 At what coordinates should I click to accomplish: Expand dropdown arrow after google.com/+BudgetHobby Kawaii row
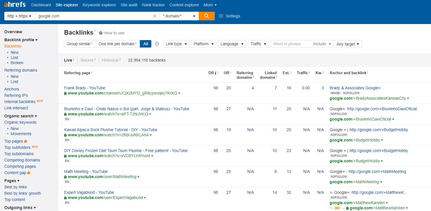(x=382, y=140)
